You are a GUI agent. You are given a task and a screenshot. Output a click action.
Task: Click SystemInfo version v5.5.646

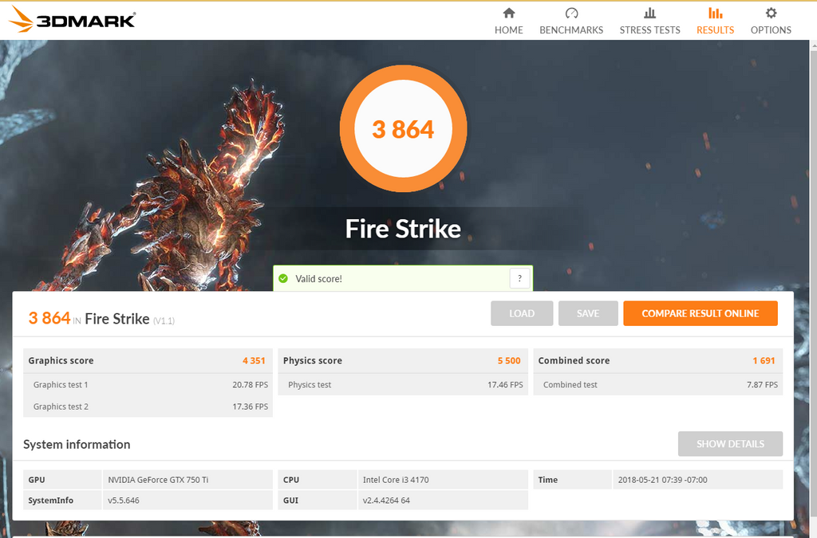tap(124, 501)
